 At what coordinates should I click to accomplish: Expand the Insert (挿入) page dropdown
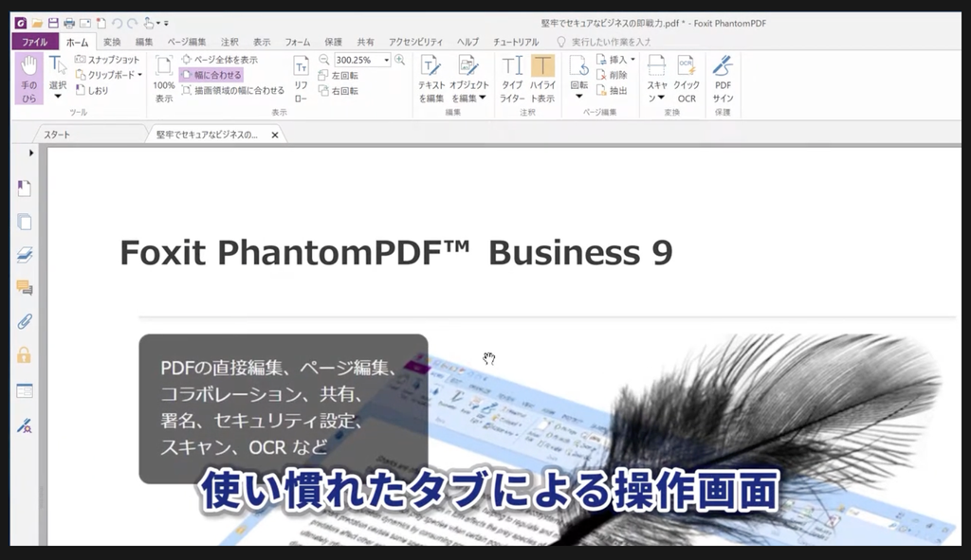tap(632, 60)
